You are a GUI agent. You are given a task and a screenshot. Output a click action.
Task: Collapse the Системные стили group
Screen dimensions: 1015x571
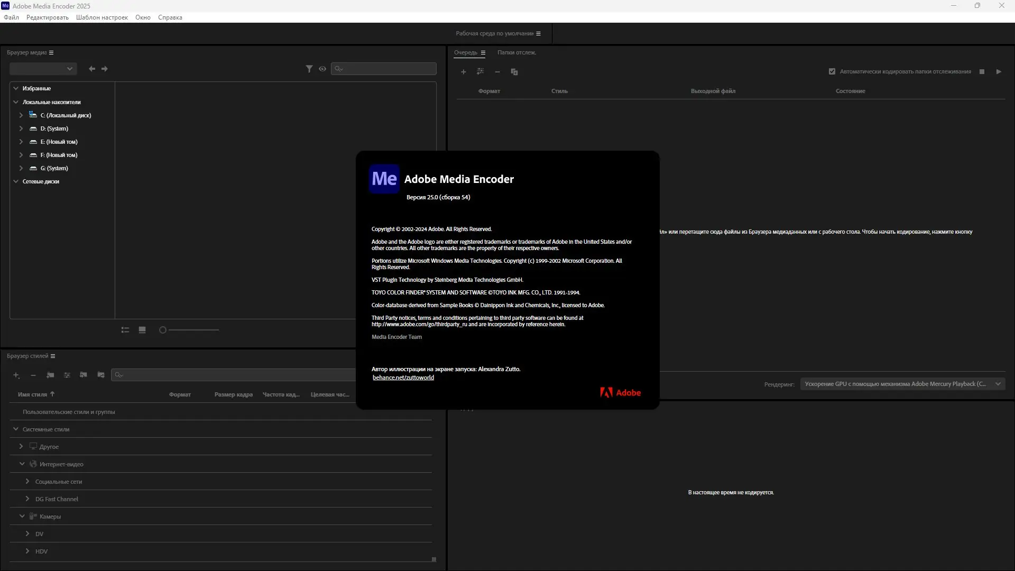click(x=16, y=429)
